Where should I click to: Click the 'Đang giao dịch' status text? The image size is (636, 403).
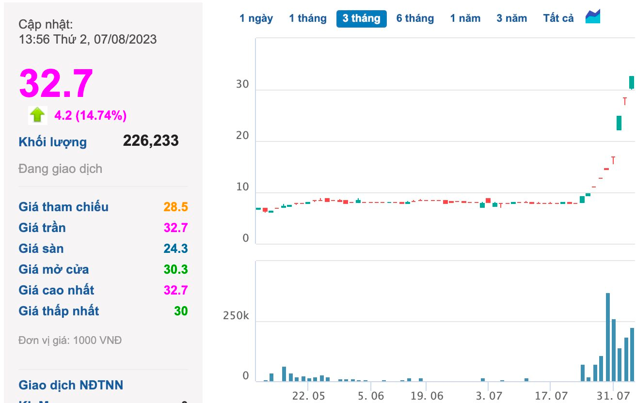pyautogui.click(x=61, y=169)
